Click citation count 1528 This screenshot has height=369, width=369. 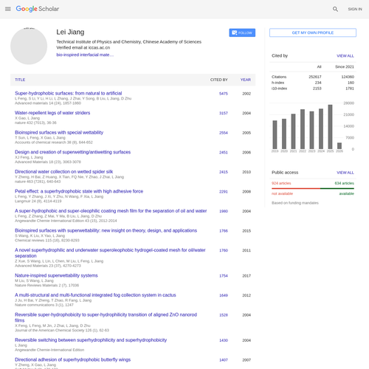click(x=224, y=315)
